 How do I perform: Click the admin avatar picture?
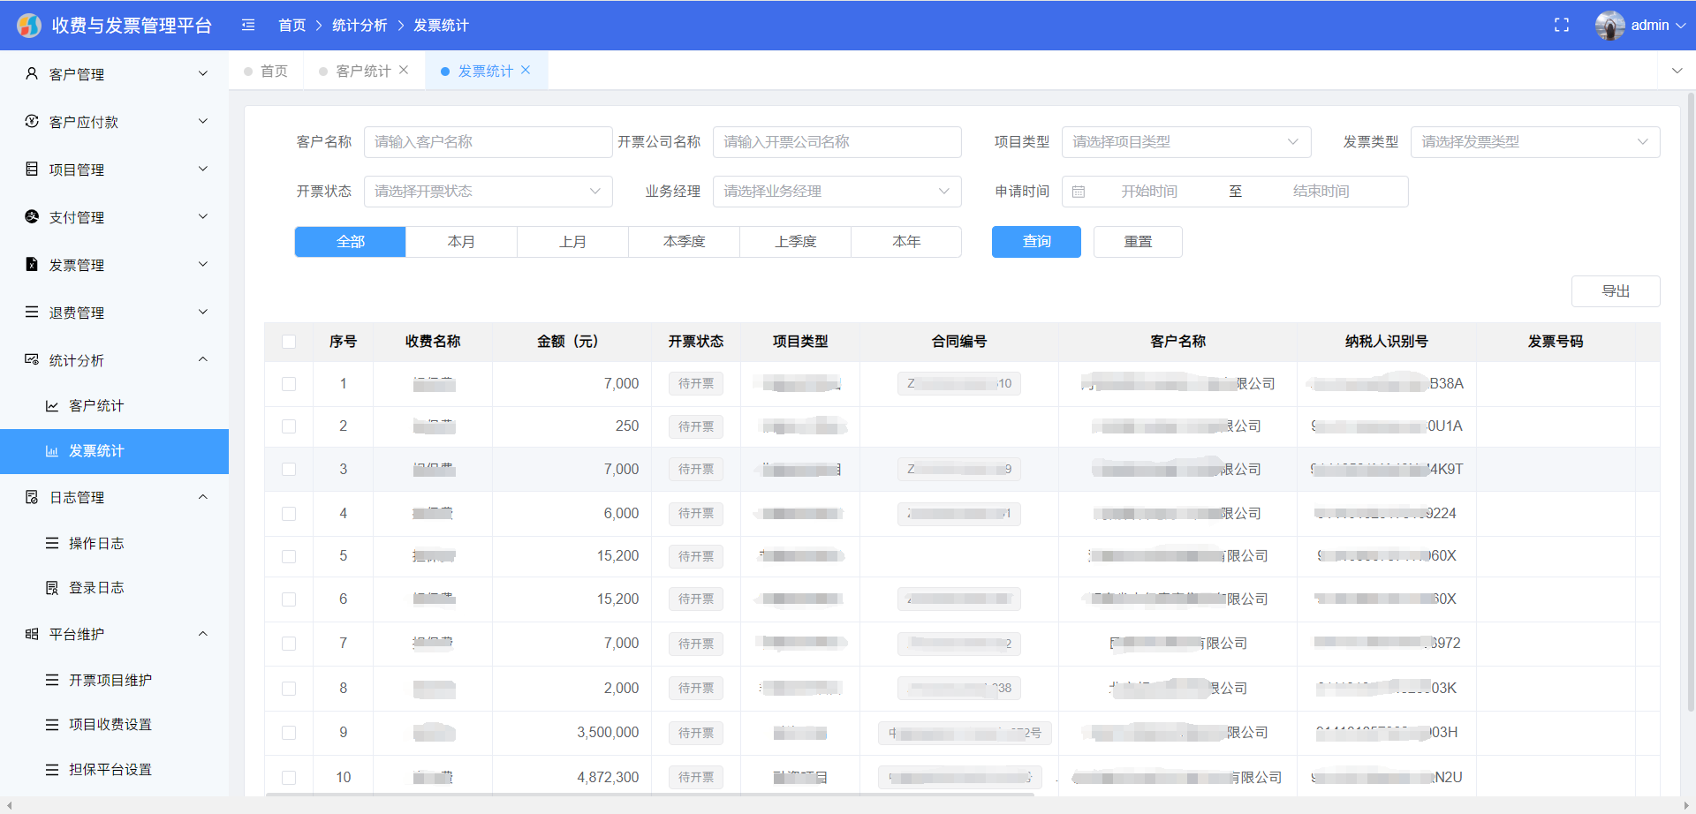(1610, 26)
